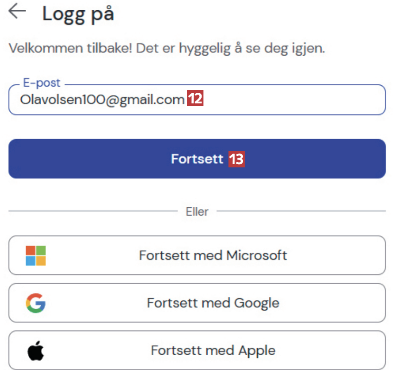Click the back arrow next to Logg på
The image size is (393, 370).
tap(17, 12)
